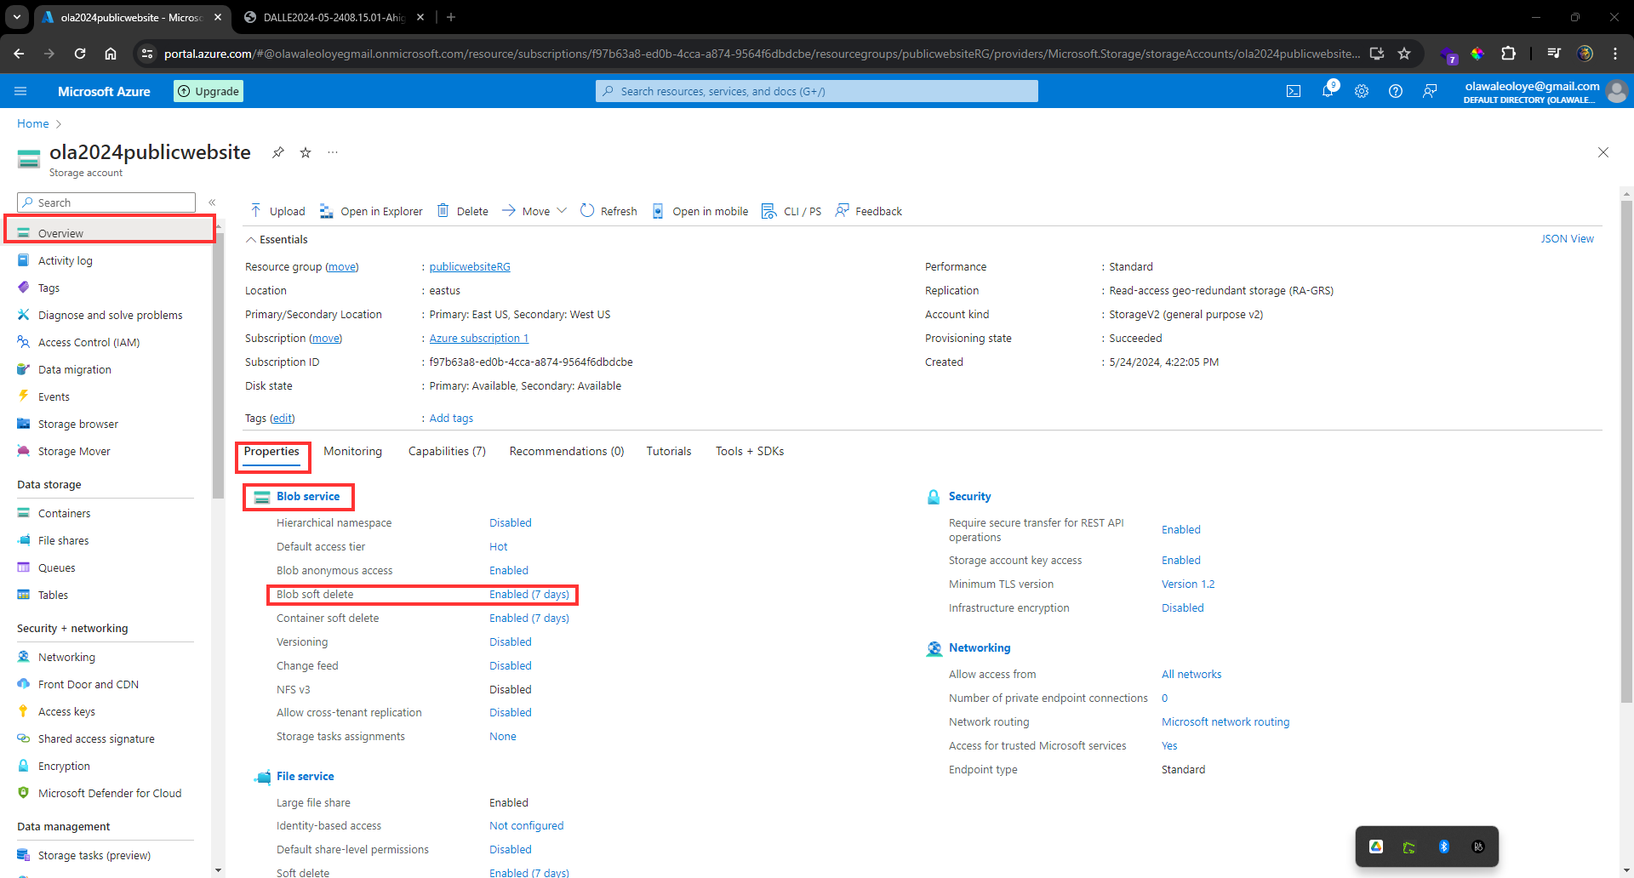Open portal settings gear icon
The image size is (1634, 878).
click(1362, 91)
